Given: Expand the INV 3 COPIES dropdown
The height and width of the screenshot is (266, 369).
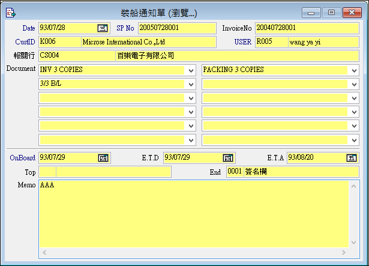Looking at the screenshot, I should pyautogui.click(x=191, y=70).
